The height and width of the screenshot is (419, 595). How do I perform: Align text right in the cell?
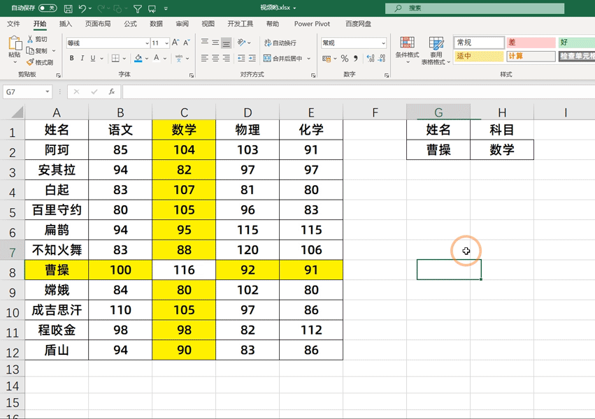(226, 58)
